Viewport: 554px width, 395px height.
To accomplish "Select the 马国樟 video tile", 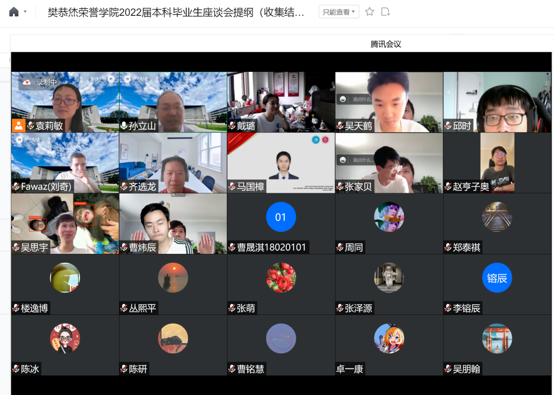I will [281, 163].
